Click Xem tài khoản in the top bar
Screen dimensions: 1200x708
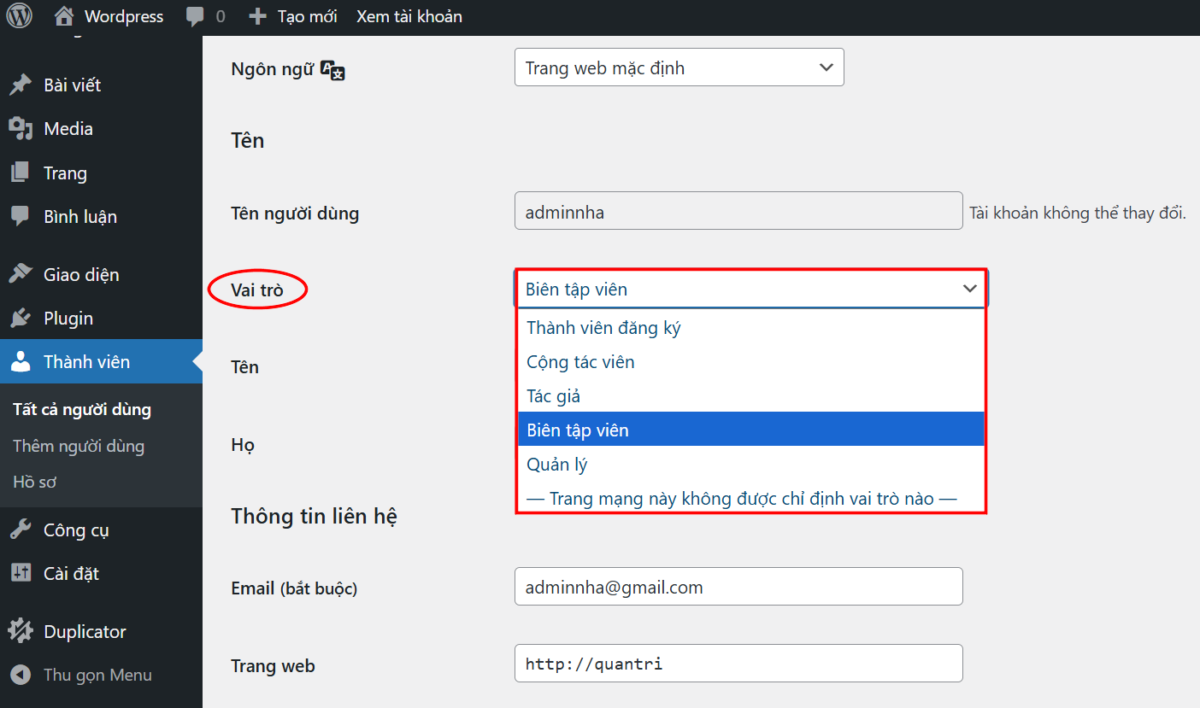409,15
